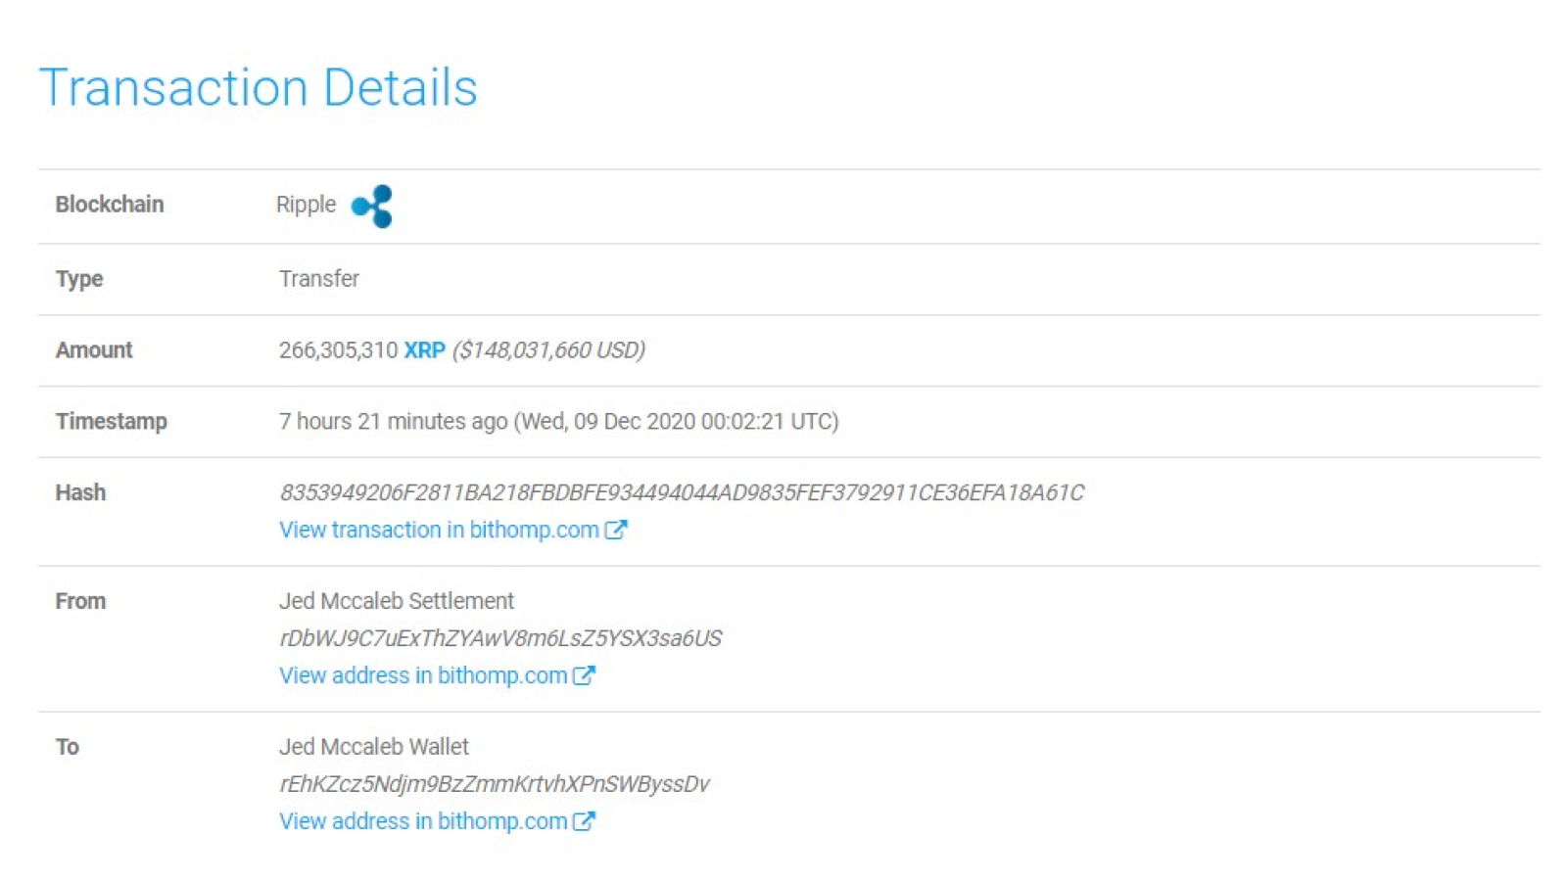Click the From row label

(80, 601)
